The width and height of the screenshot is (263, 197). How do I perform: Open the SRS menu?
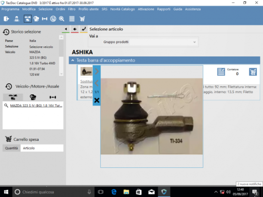coord(104,9)
